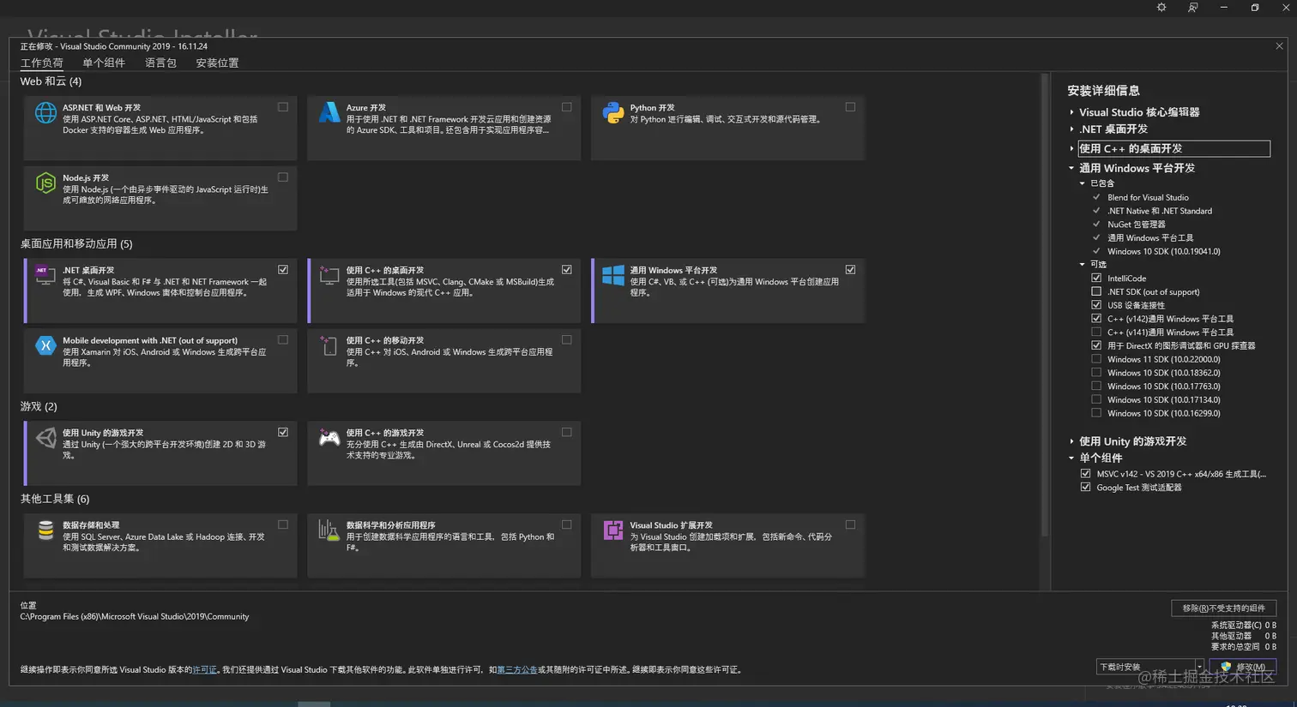The height and width of the screenshot is (707, 1297).
Task: Click the Visual Studio 扩展开发 icon
Action: click(x=613, y=530)
